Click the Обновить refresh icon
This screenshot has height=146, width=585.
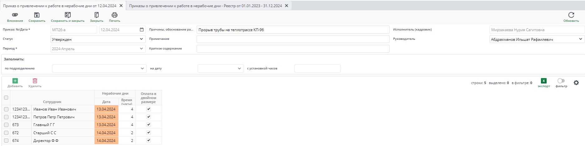point(571,15)
